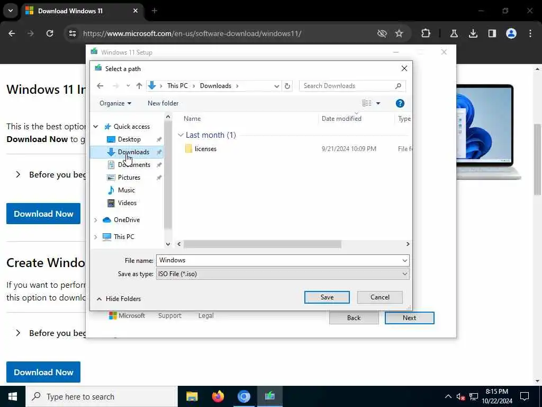This screenshot has height=407, width=542.
Task: Open Chrome extensions puzzle icon
Action: point(426,33)
